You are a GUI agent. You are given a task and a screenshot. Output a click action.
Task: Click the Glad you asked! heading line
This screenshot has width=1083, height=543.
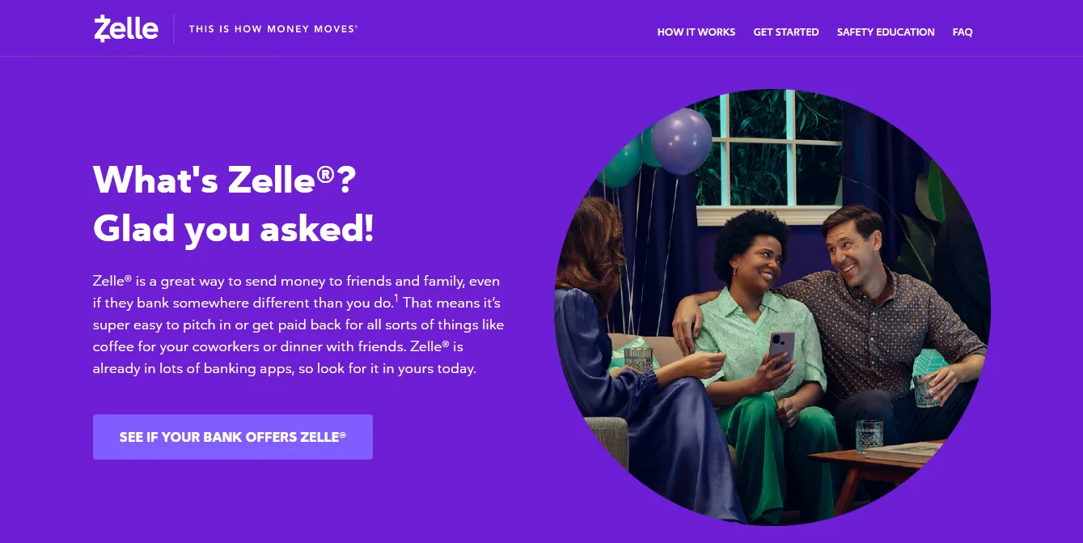tap(234, 229)
